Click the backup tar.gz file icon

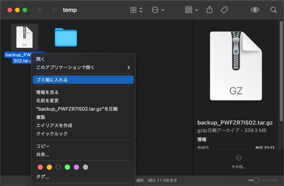coord(24,37)
